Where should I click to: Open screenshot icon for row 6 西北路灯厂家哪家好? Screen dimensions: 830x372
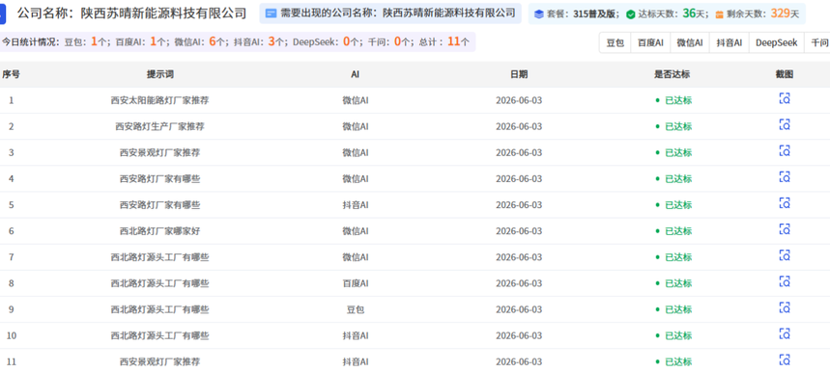coord(785,229)
